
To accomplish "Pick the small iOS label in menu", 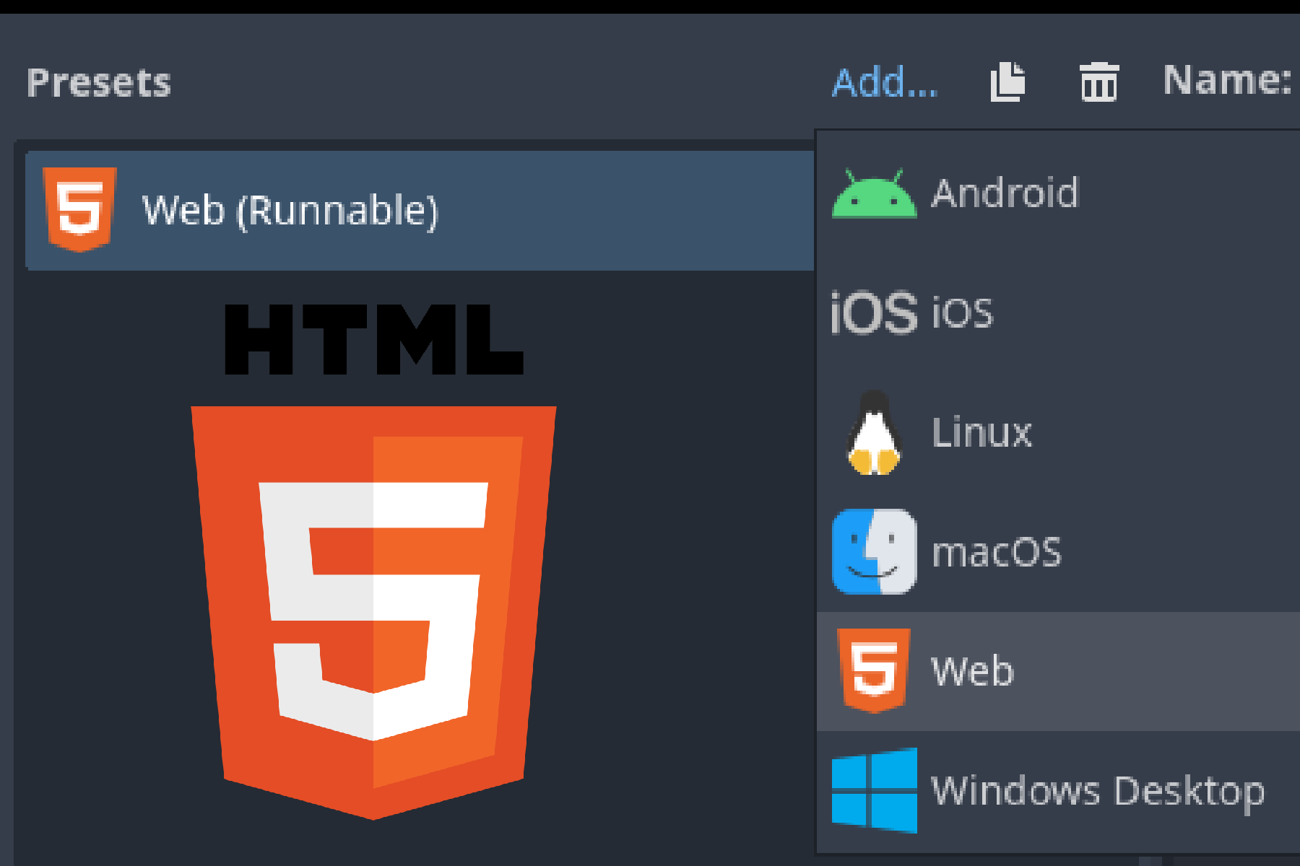I will tap(962, 313).
